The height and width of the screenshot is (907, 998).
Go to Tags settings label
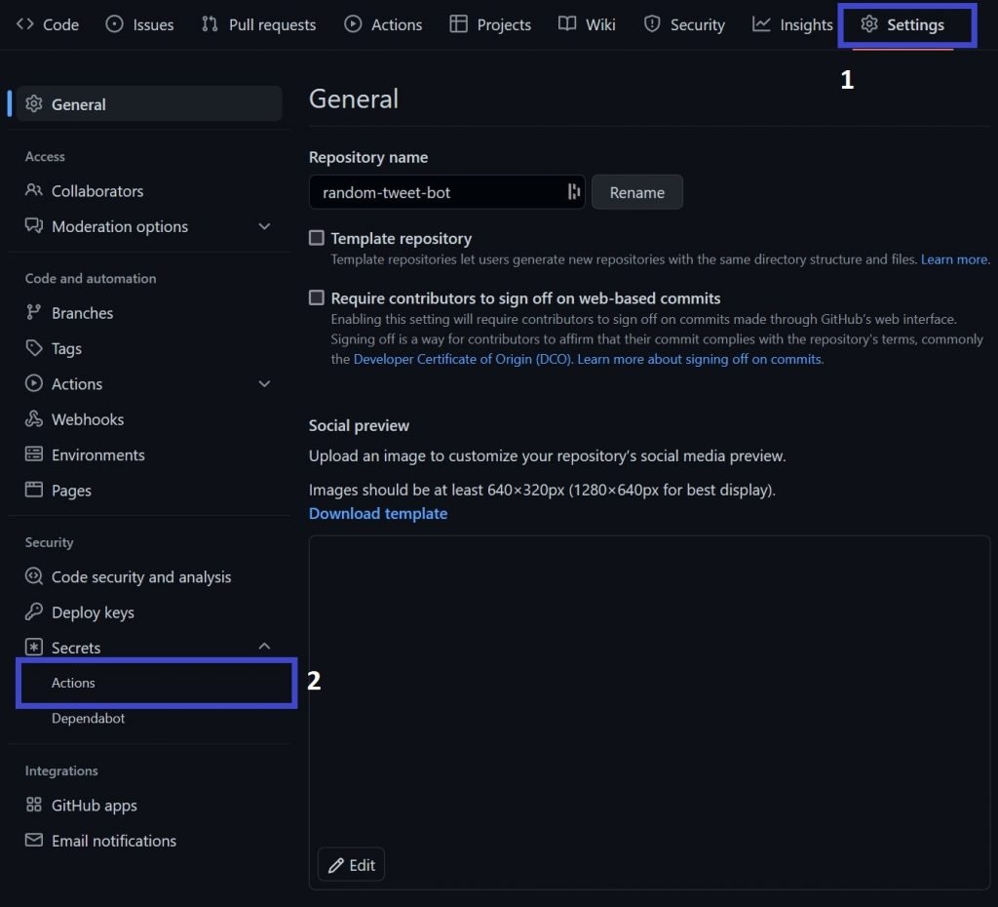click(66, 349)
